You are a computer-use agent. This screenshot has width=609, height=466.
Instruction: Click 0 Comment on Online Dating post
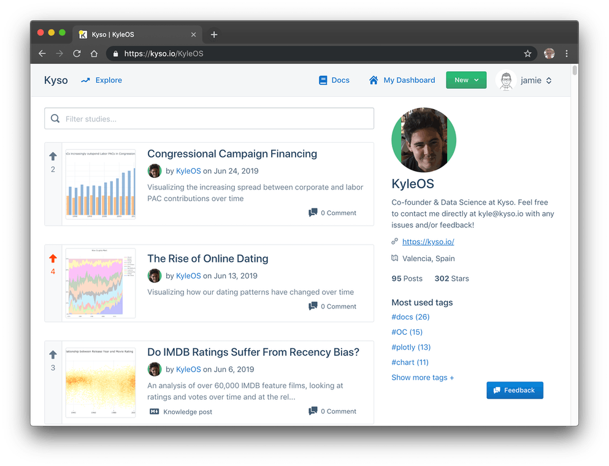[339, 307]
